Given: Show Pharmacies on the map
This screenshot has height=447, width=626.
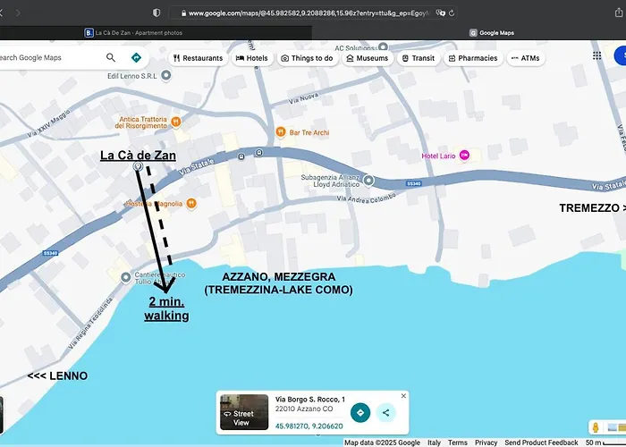Looking at the screenshot, I should pos(472,58).
